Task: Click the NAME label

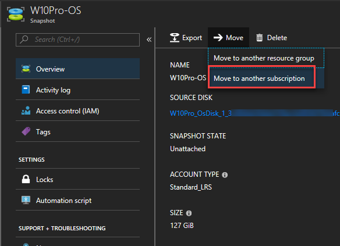Action: pyautogui.click(x=180, y=65)
